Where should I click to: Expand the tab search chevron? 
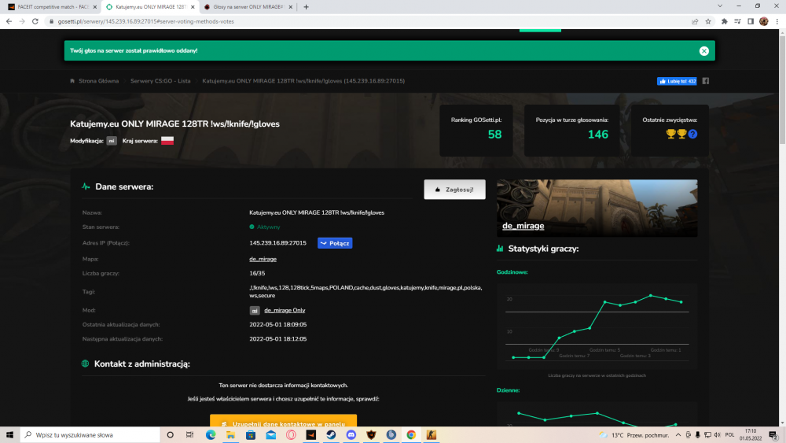click(720, 6)
